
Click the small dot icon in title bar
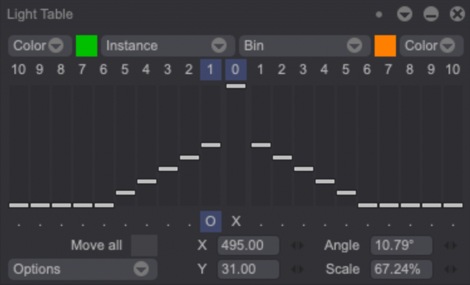point(379,14)
